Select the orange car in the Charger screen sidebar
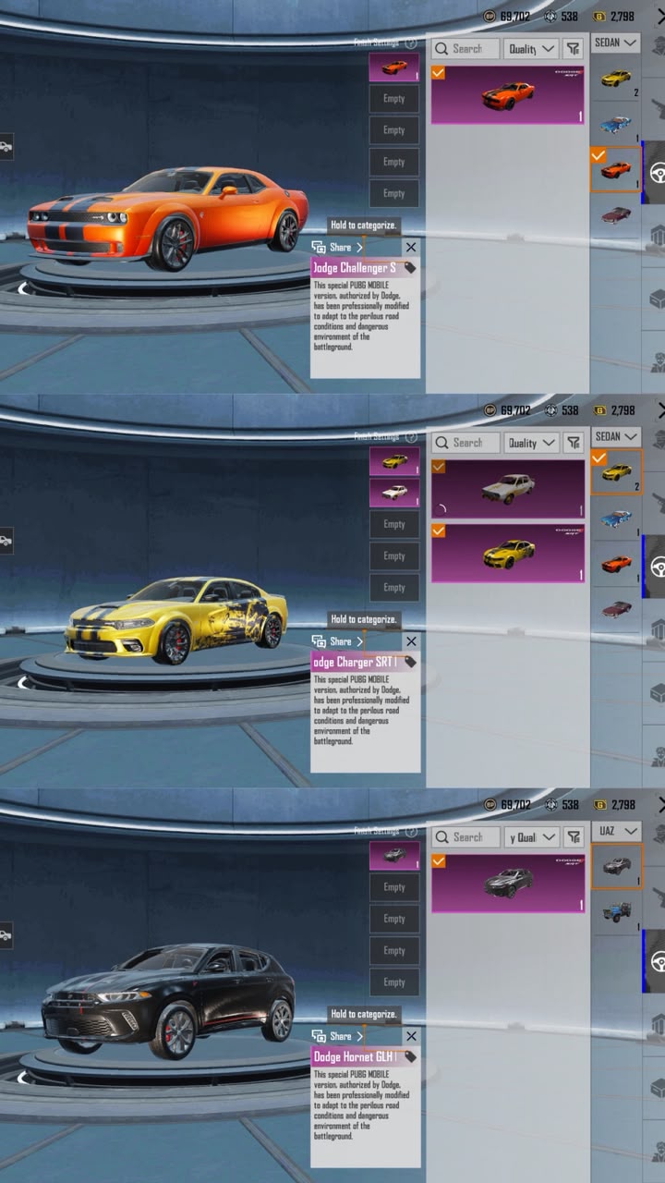This screenshot has width=665, height=1183. 616,564
